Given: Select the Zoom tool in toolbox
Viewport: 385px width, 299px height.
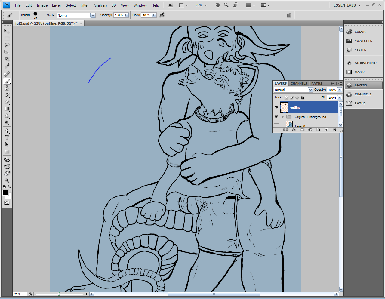Looking at the screenshot, I should [x=7, y=180].
